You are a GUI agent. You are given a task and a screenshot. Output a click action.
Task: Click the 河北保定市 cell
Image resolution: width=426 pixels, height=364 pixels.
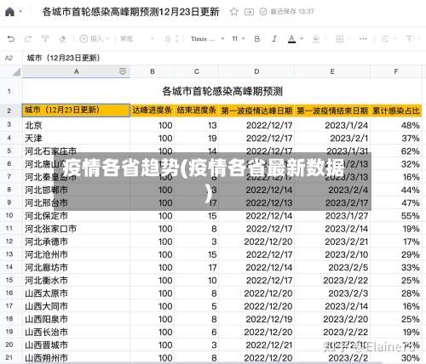(76, 216)
